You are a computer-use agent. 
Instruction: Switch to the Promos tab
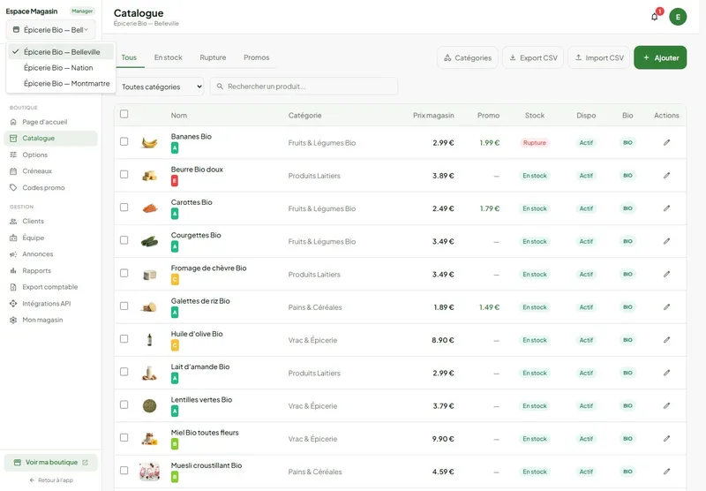coord(256,57)
